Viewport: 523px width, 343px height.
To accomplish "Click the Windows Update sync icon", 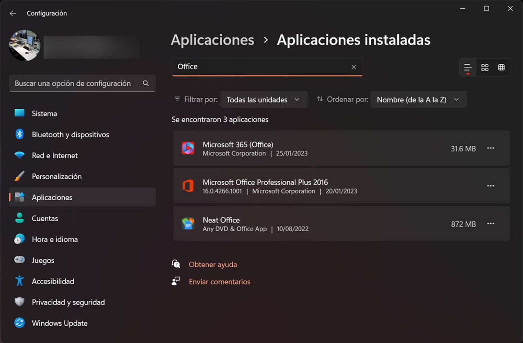I will (20, 323).
